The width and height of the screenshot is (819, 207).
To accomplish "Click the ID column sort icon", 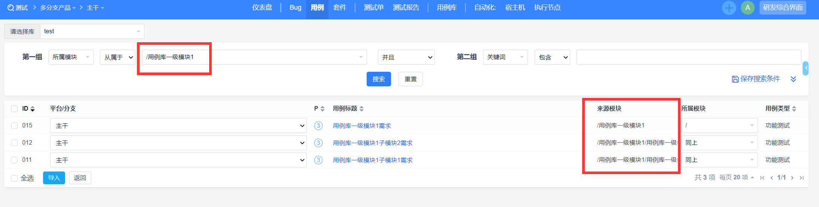I will [33, 109].
